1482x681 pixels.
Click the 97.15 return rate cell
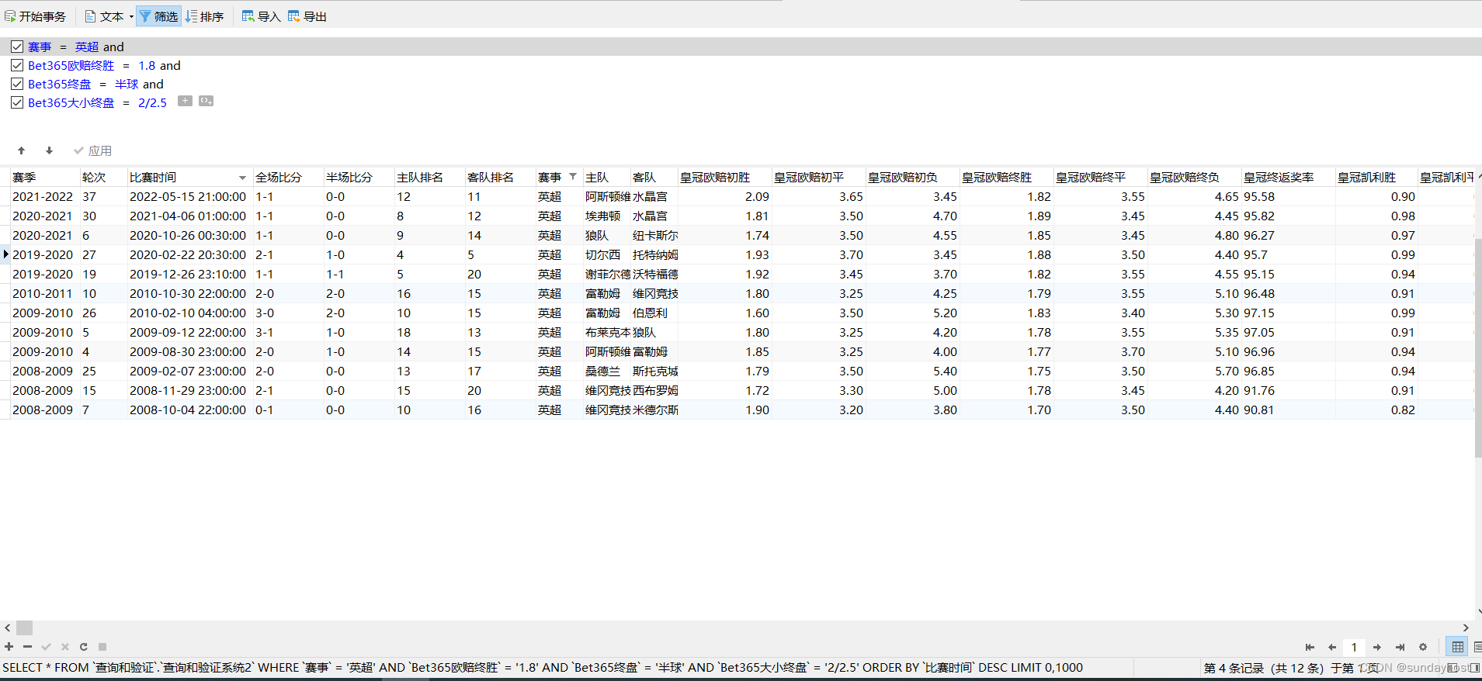click(x=1288, y=313)
